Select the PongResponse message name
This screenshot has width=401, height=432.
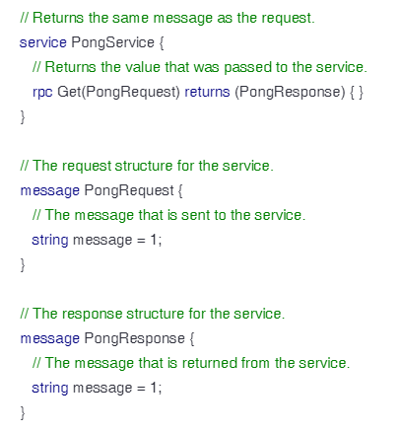135,339
